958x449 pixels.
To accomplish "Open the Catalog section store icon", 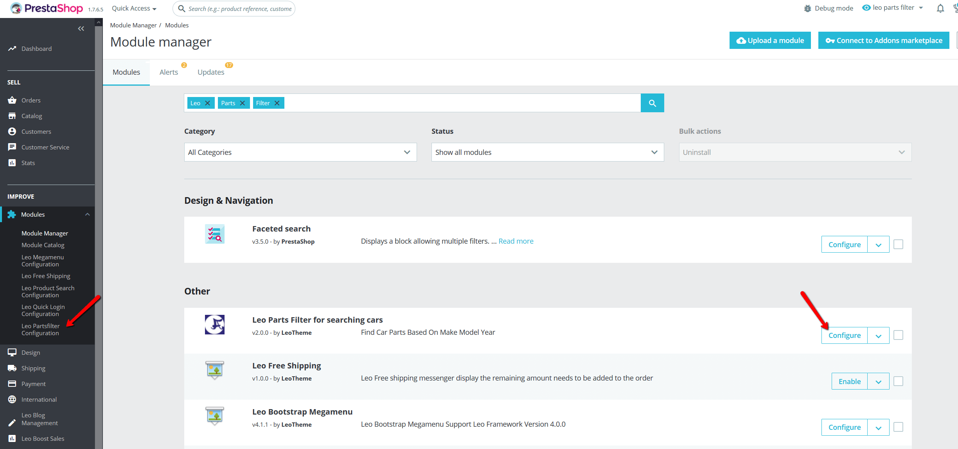I will 12,116.
